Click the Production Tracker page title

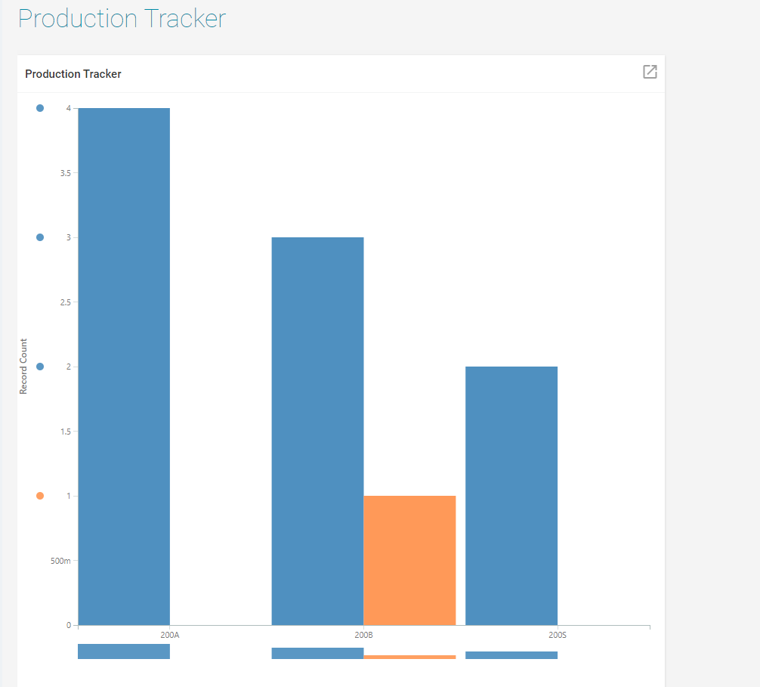(121, 18)
